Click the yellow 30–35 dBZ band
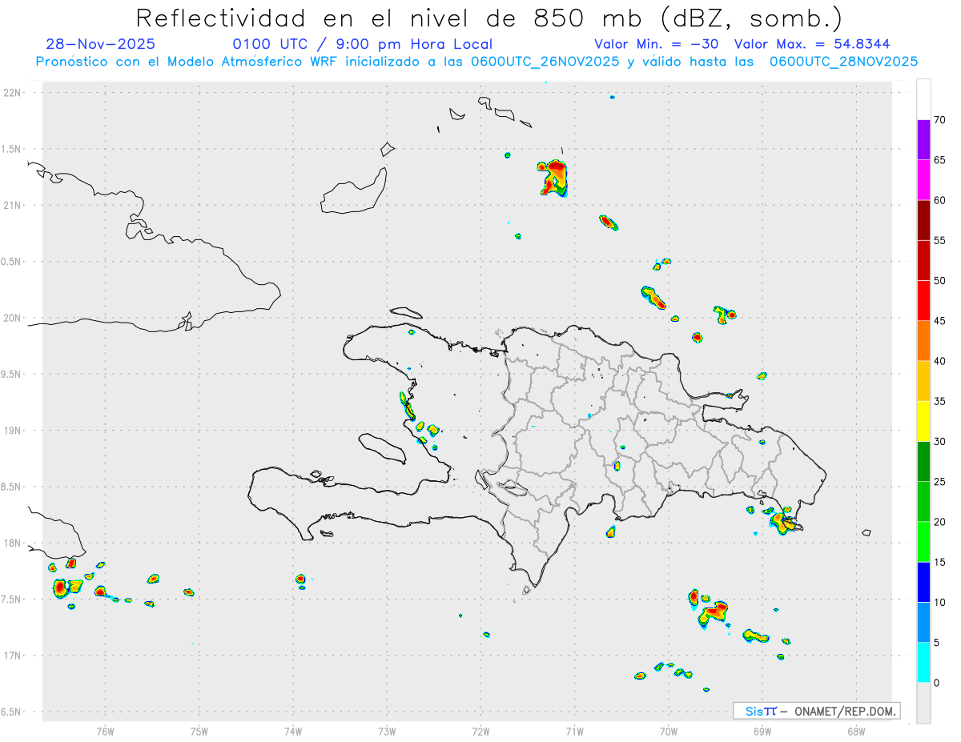The image size is (961, 742). coord(923,422)
